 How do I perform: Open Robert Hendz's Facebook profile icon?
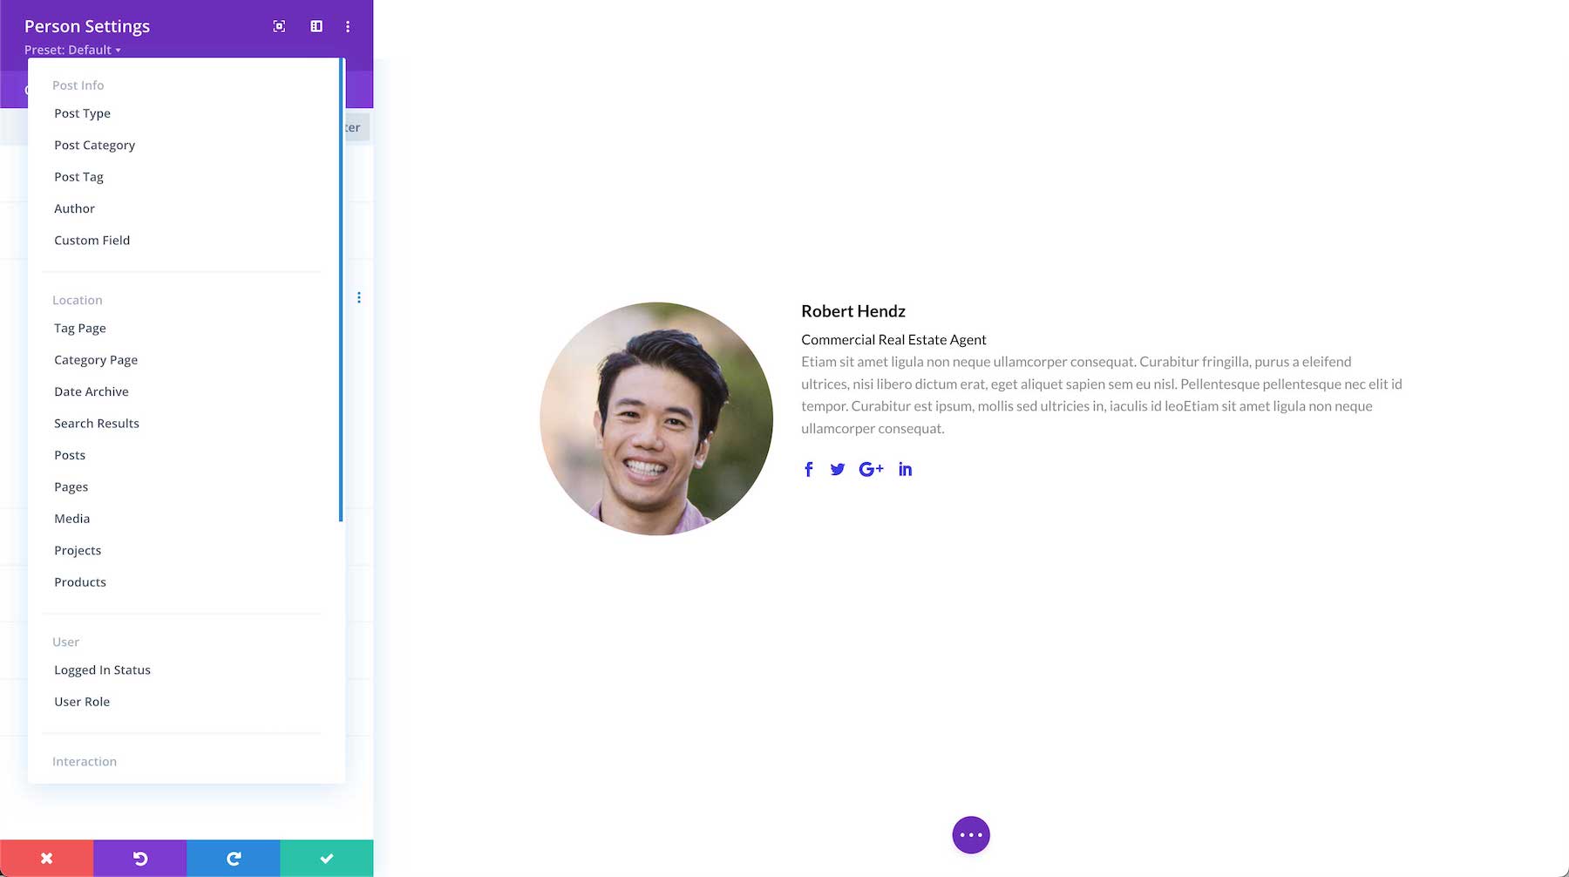808,468
